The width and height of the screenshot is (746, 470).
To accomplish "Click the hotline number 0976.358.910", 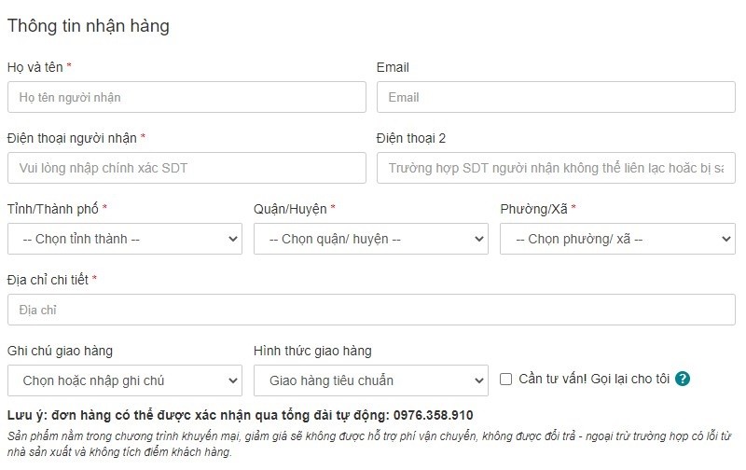I will 434,415.
